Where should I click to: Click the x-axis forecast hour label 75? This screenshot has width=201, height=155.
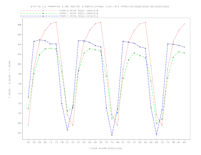pyautogui.click(x=168, y=142)
